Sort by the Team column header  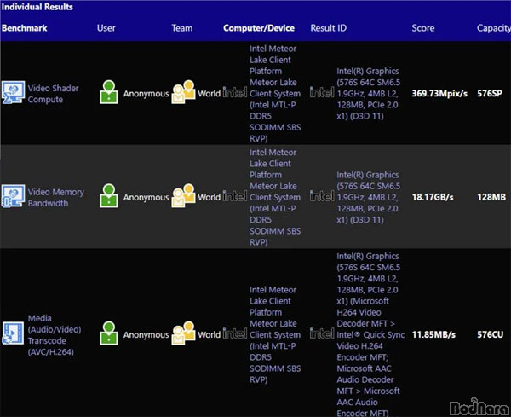182,28
